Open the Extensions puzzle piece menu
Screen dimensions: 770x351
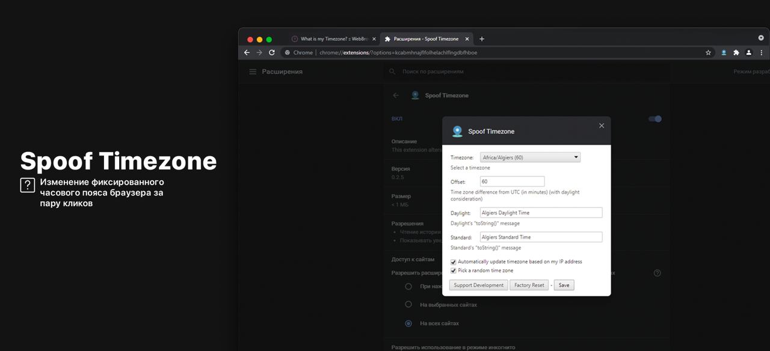pyautogui.click(x=736, y=53)
